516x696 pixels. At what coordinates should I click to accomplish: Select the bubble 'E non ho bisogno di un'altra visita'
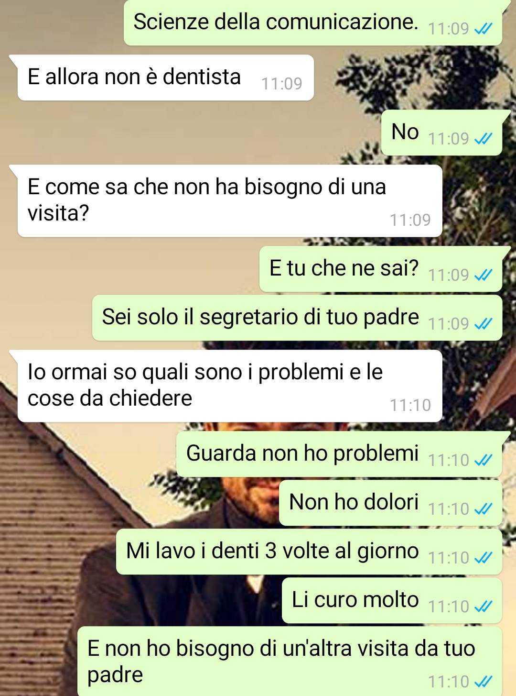[x=290, y=661]
